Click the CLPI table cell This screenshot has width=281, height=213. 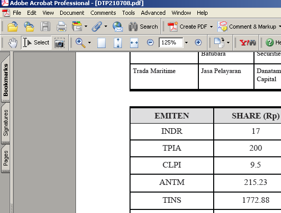pyautogui.click(x=172, y=165)
